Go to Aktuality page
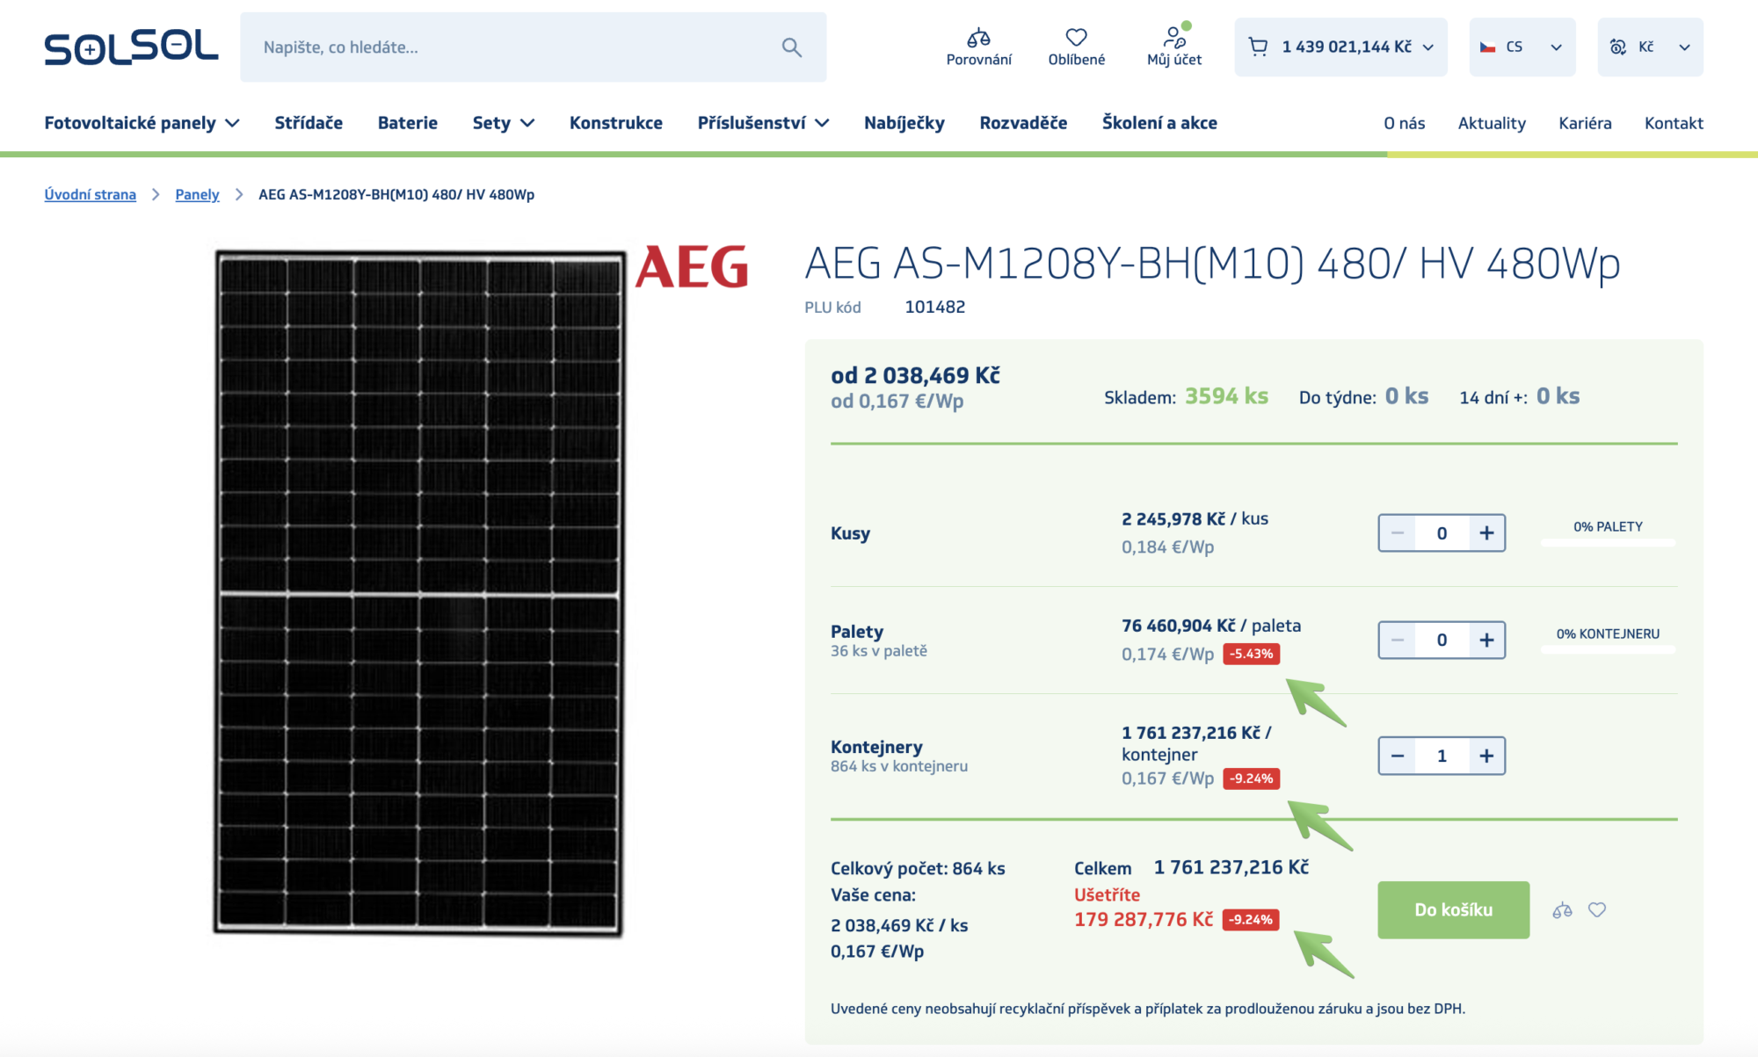This screenshot has height=1057, width=1758. 1492,123
